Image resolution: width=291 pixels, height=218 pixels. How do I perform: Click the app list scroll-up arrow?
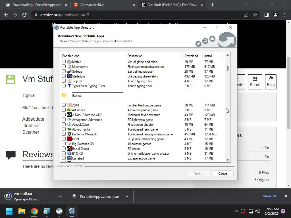click(228, 55)
